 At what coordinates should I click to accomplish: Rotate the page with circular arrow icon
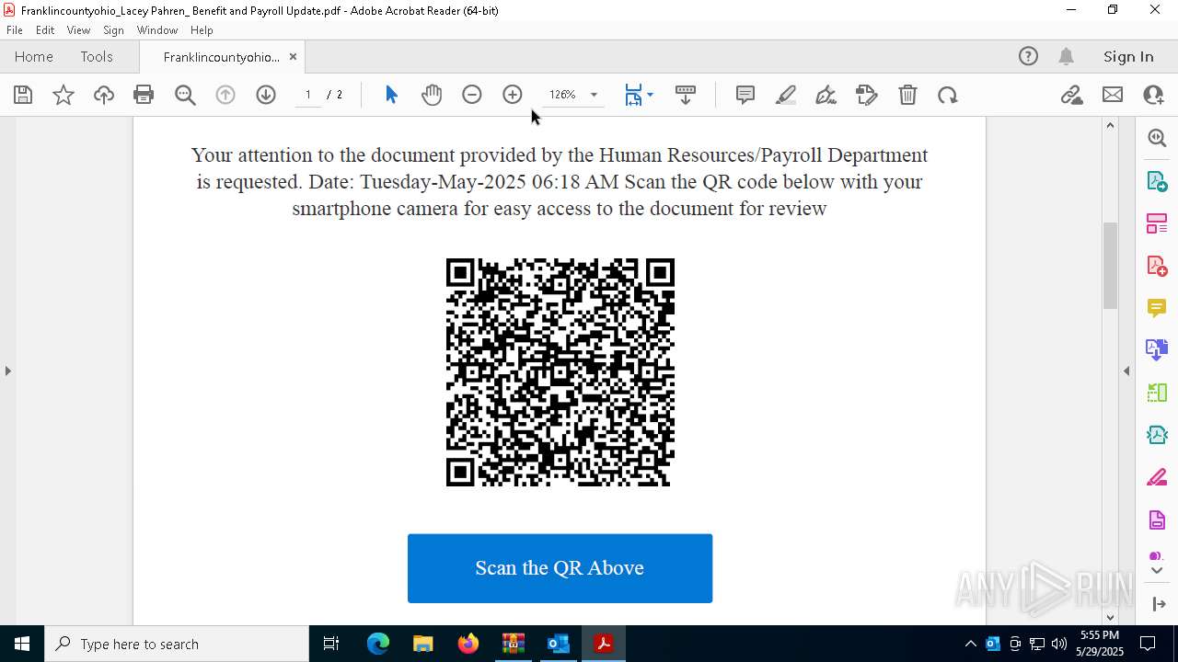click(948, 95)
